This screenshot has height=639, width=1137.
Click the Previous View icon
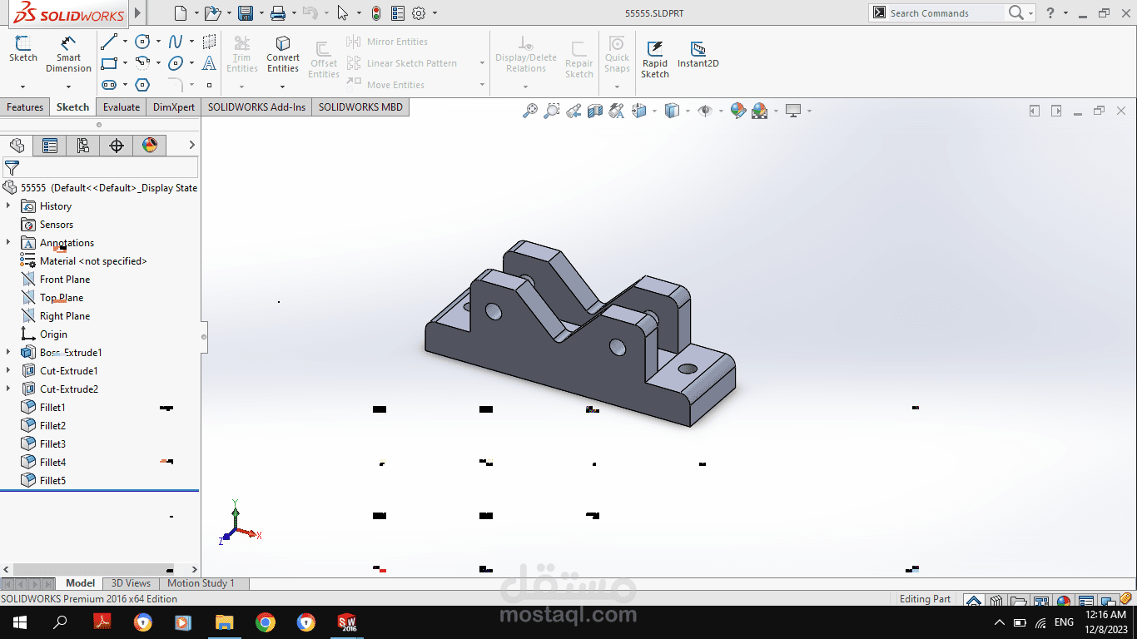573,111
